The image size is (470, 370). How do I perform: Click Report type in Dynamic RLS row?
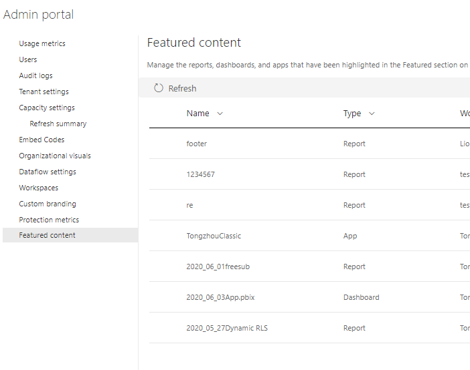click(354, 328)
